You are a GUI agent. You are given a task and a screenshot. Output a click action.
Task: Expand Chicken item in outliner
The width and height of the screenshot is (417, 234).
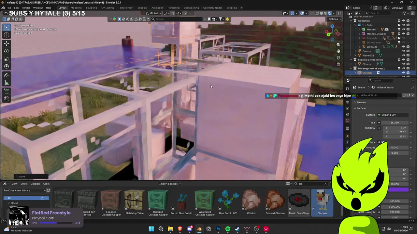pyautogui.click(x=355, y=73)
